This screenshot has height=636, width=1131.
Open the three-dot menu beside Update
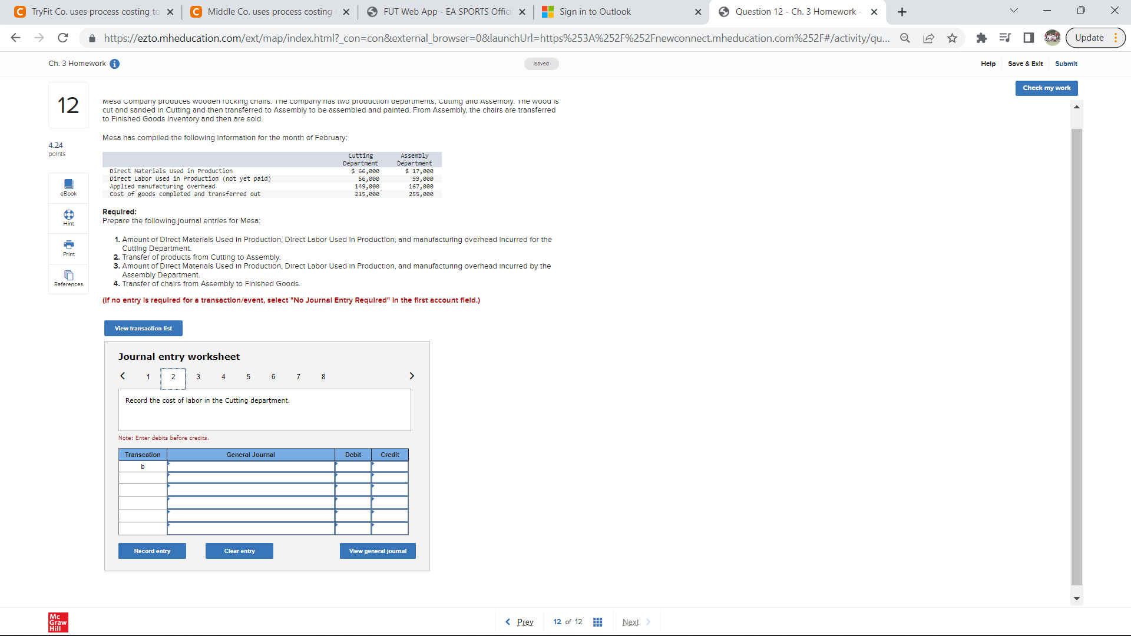[1116, 37]
